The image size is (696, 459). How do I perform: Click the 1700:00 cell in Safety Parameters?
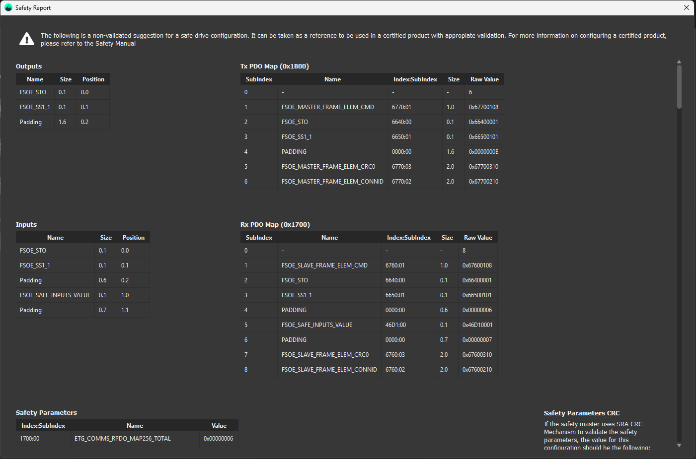point(30,439)
